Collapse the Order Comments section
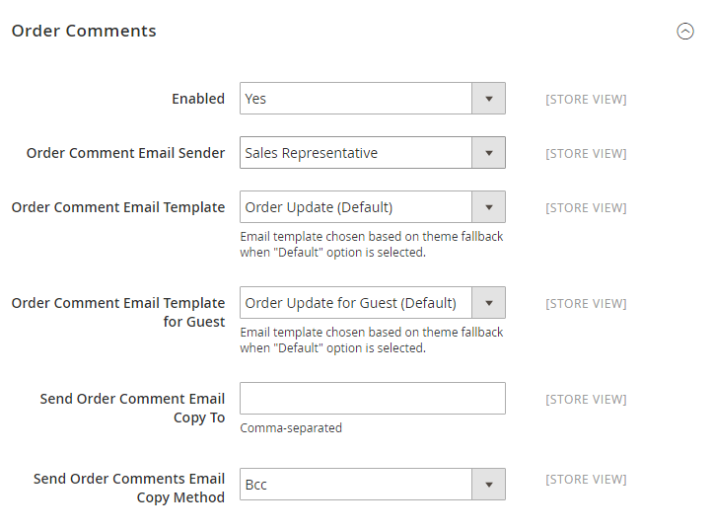Viewport: 712px width, 531px height. [x=685, y=32]
